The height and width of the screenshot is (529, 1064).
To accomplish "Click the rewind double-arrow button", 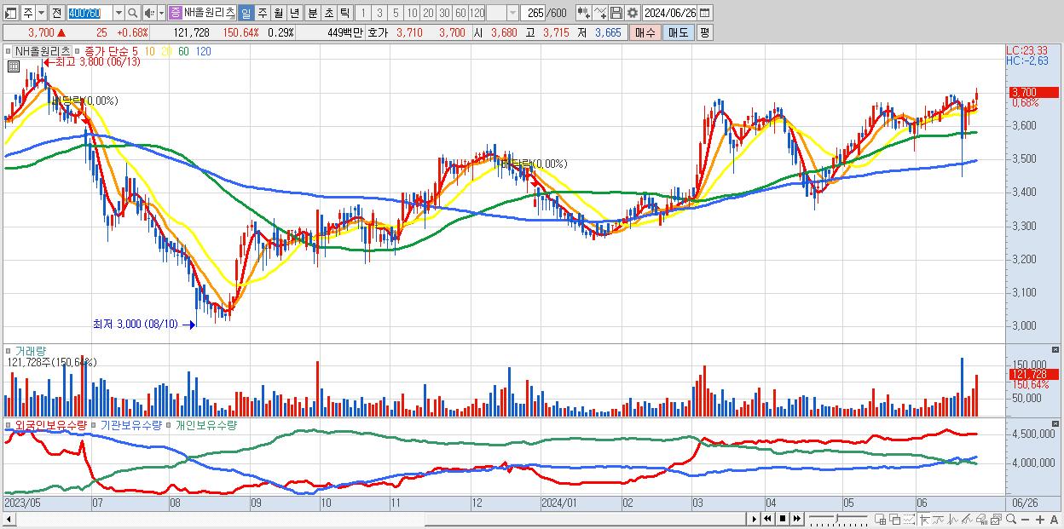I will point(767,519).
